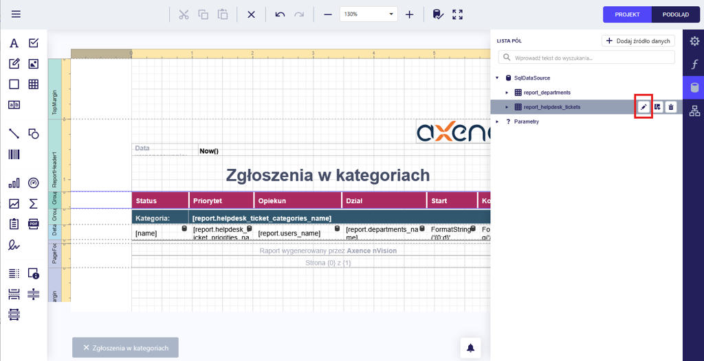Open the Report Explorer hierarchy panel

coord(694,110)
